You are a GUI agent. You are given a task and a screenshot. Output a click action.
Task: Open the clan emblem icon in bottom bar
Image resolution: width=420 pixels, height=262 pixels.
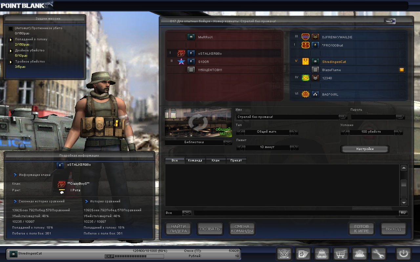(284, 254)
